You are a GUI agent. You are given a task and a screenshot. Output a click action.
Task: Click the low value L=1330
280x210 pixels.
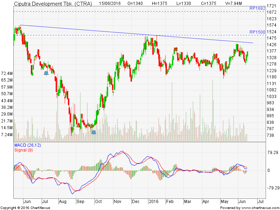(183, 3)
